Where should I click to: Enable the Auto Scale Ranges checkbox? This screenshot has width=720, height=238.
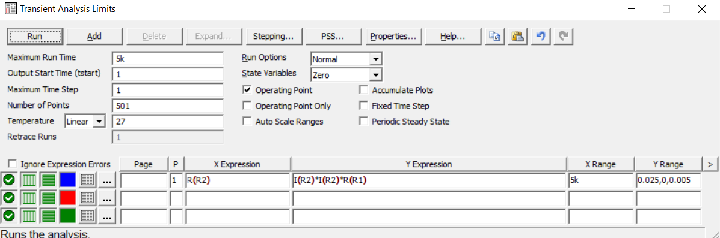click(x=247, y=122)
